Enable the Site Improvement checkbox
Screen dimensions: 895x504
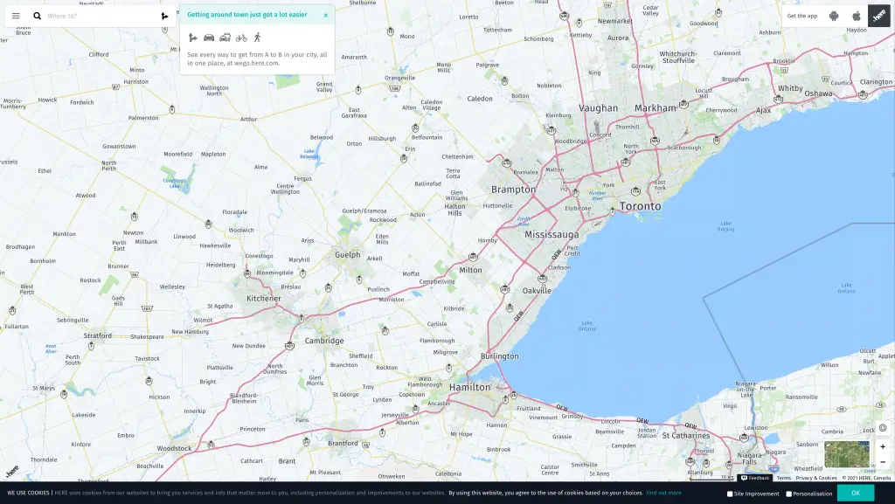click(730, 494)
